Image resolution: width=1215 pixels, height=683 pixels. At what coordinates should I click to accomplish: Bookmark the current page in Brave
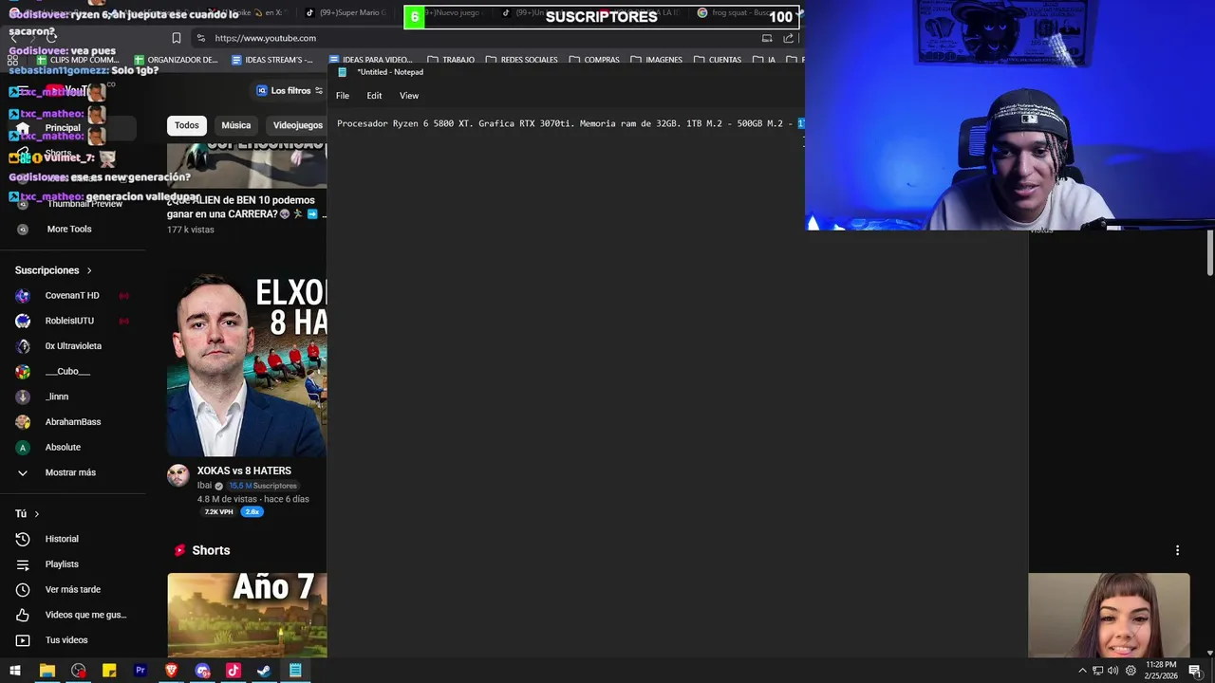click(177, 38)
